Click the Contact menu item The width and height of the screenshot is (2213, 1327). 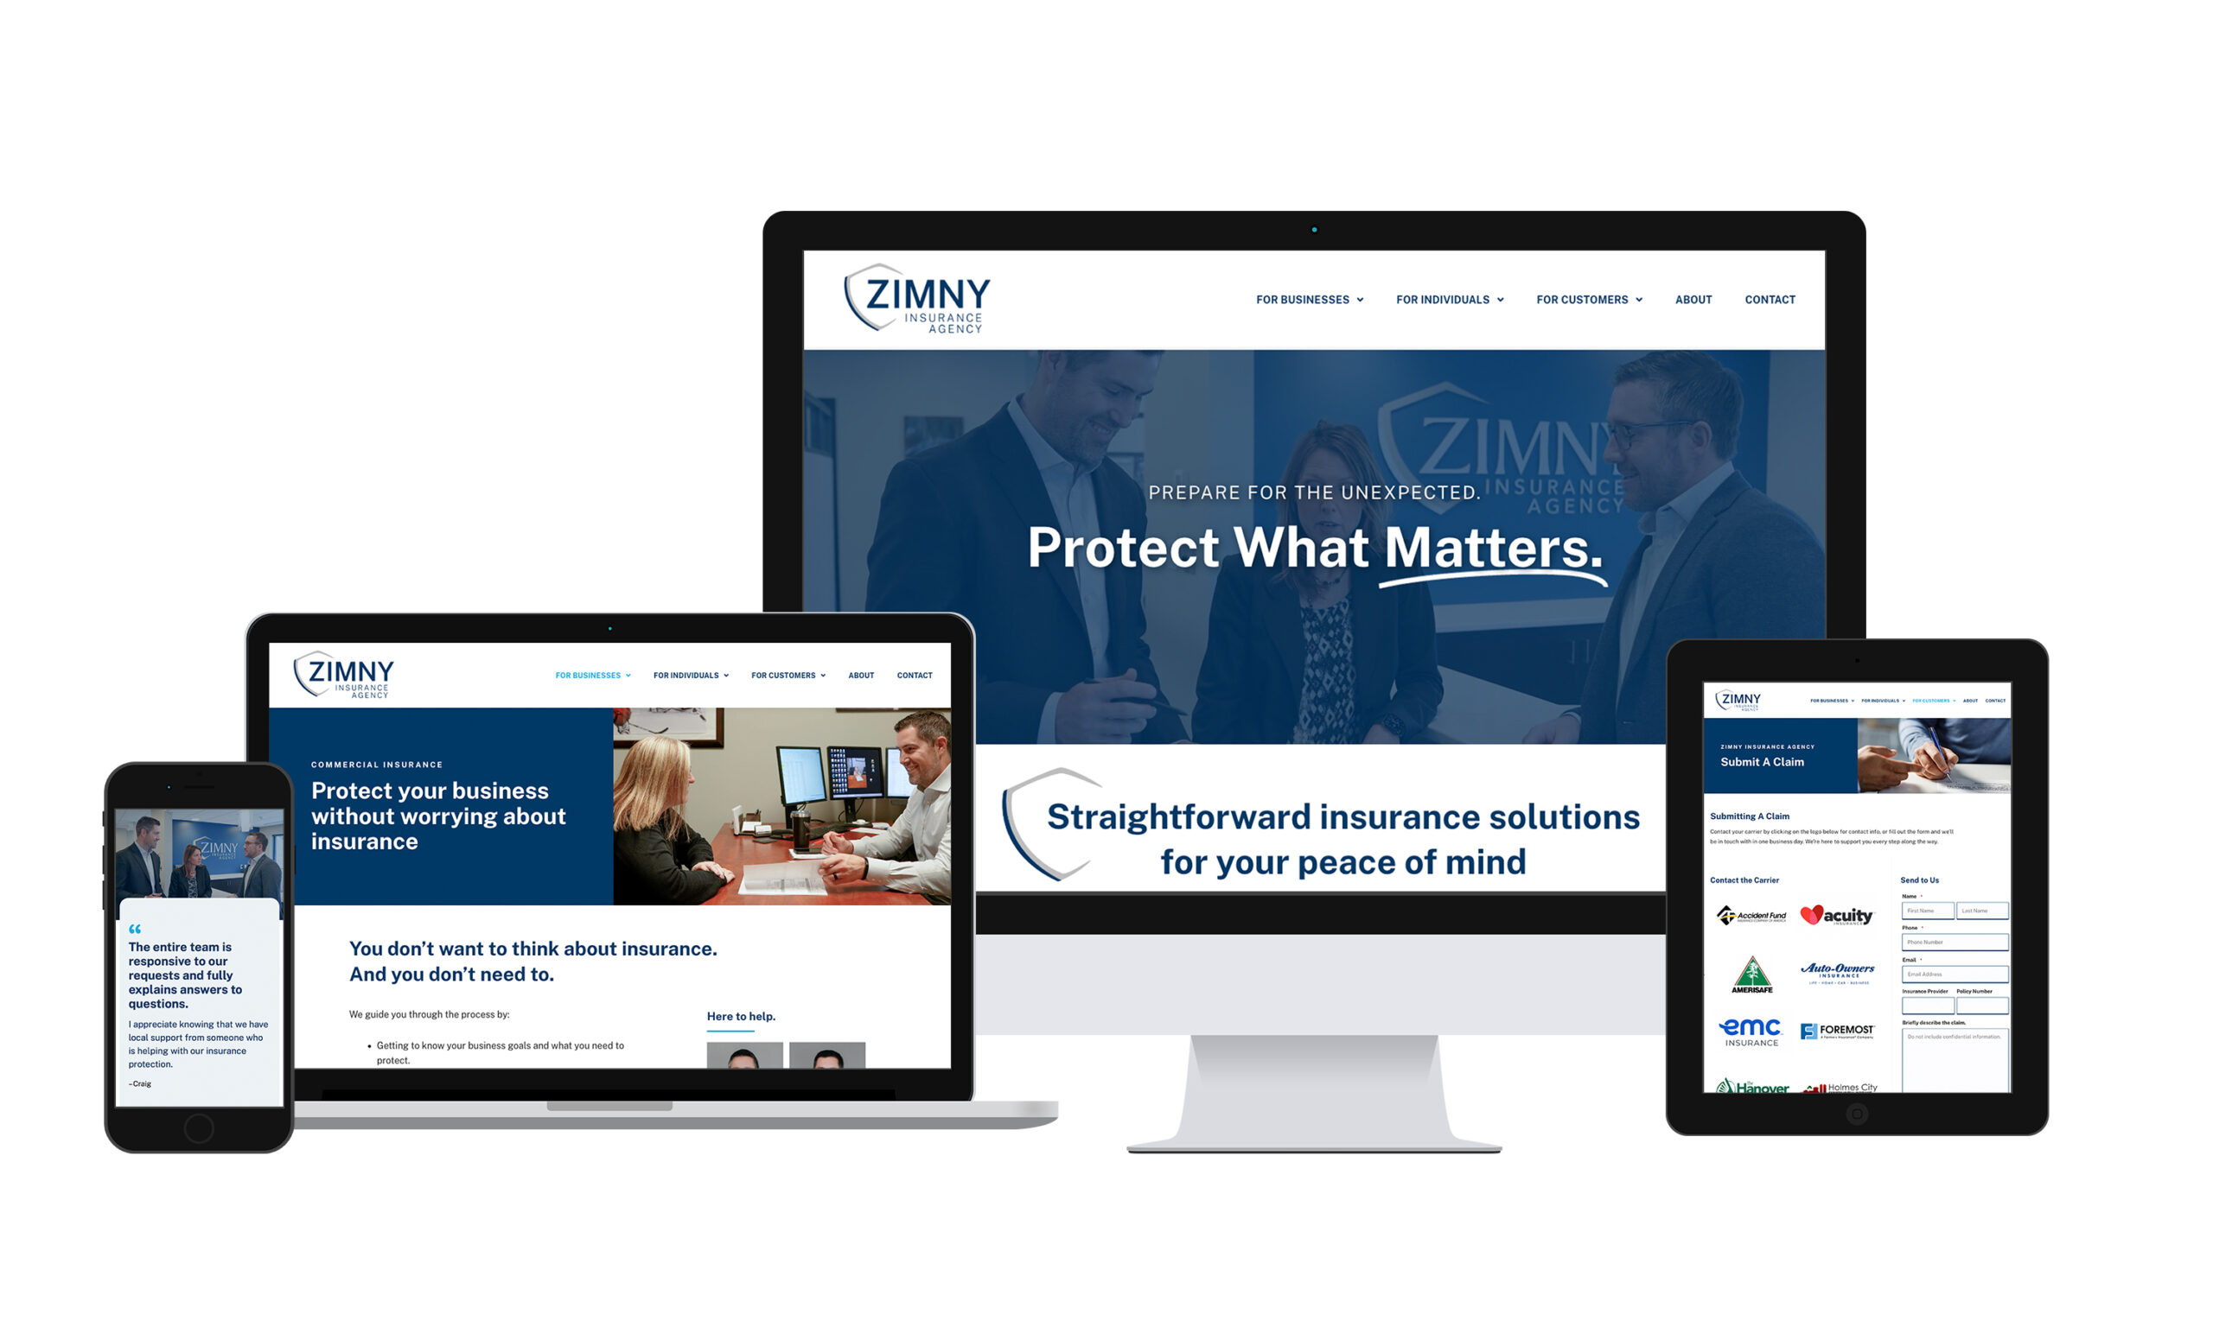click(1769, 299)
